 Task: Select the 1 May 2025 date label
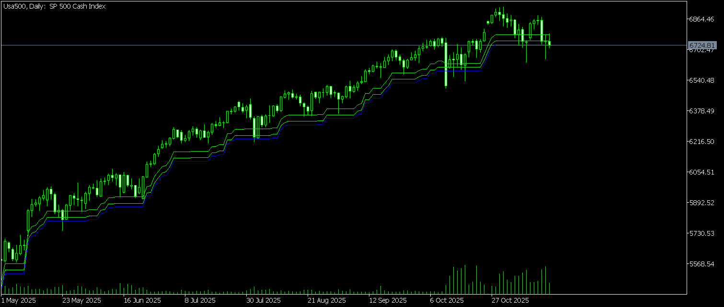tap(19, 301)
